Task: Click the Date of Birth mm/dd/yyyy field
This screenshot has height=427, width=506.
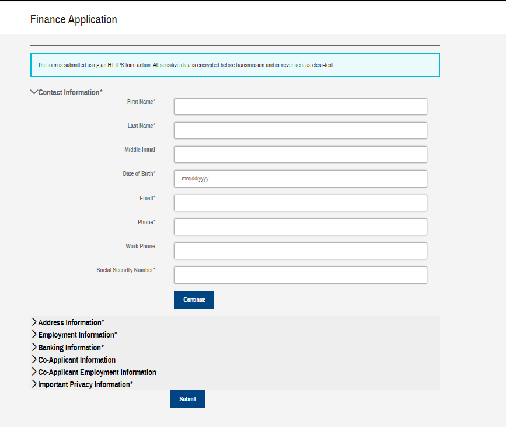Action: [301, 179]
